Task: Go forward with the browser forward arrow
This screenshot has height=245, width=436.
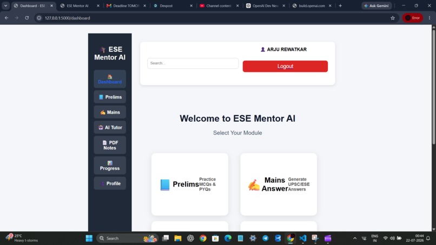Action: point(17,18)
